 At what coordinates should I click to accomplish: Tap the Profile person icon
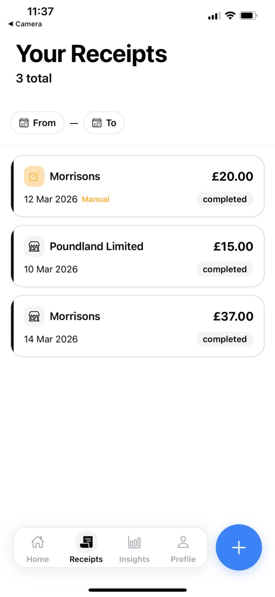click(183, 542)
